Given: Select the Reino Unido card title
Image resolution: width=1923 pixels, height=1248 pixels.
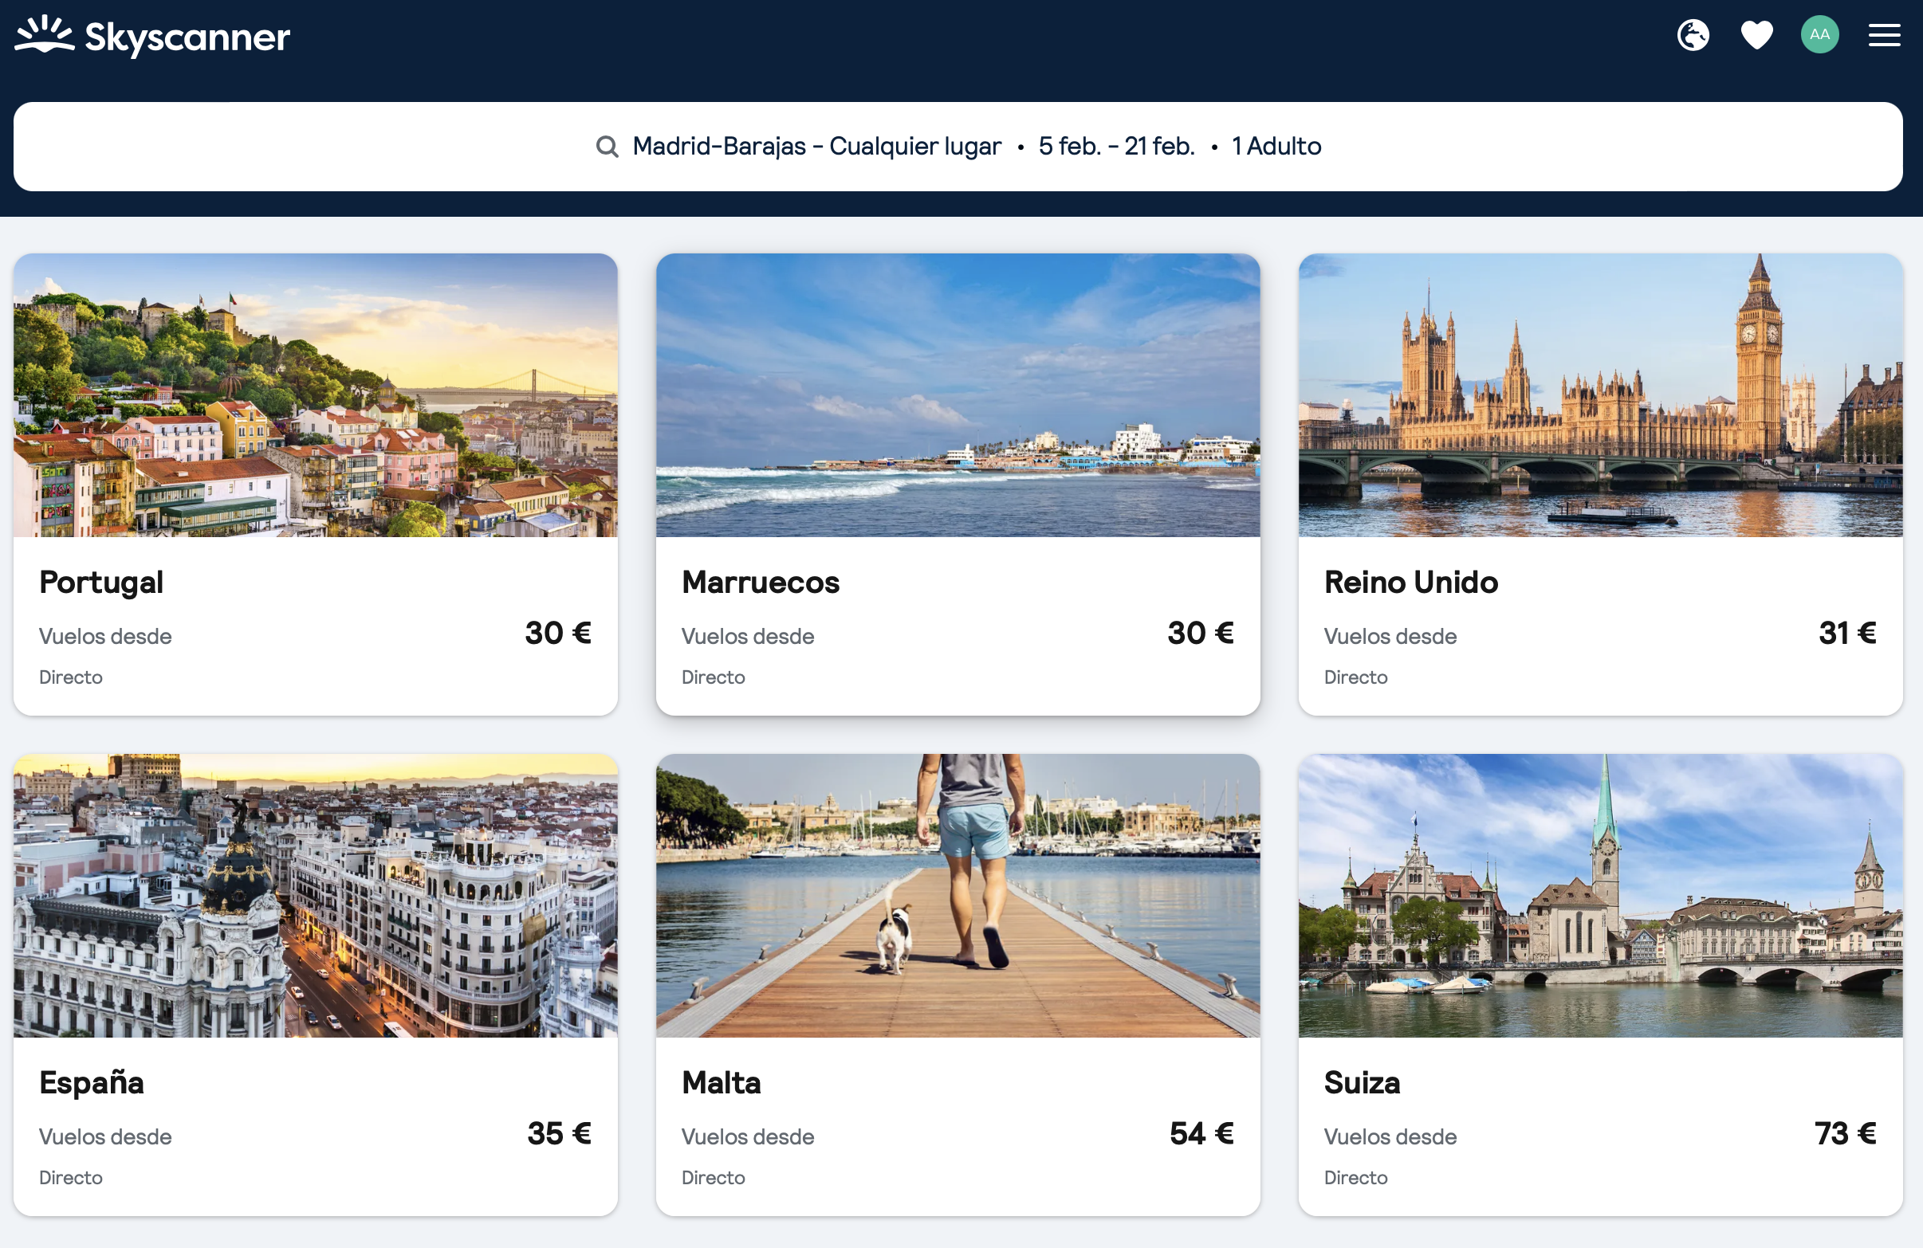Looking at the screenshot, I should tap(1410, 583).
